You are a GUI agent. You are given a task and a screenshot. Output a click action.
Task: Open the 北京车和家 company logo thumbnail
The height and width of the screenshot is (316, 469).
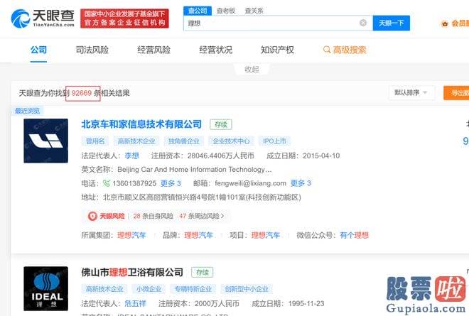click(x=45, y=141)
